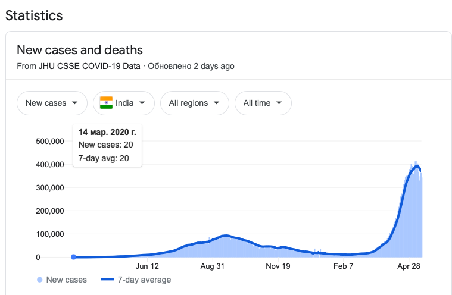Open the JHU CSSE COVID-19 Data link
The width and height of the screenshot is (452, 295).
tap(89, 66)
